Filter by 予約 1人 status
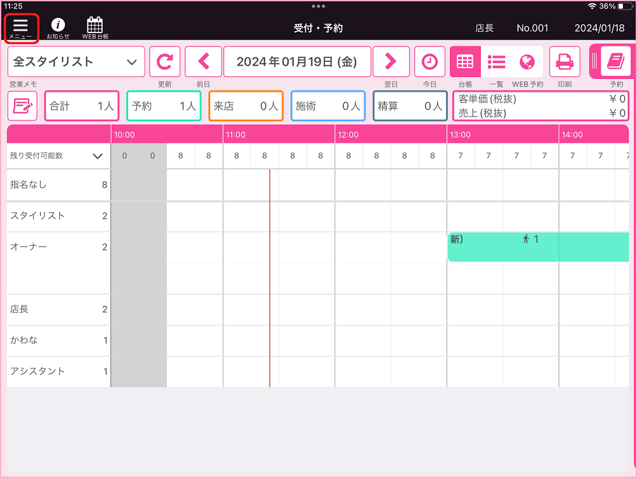Screen dimensions: 637x478 pyautogui.click(x=164, y=106)
